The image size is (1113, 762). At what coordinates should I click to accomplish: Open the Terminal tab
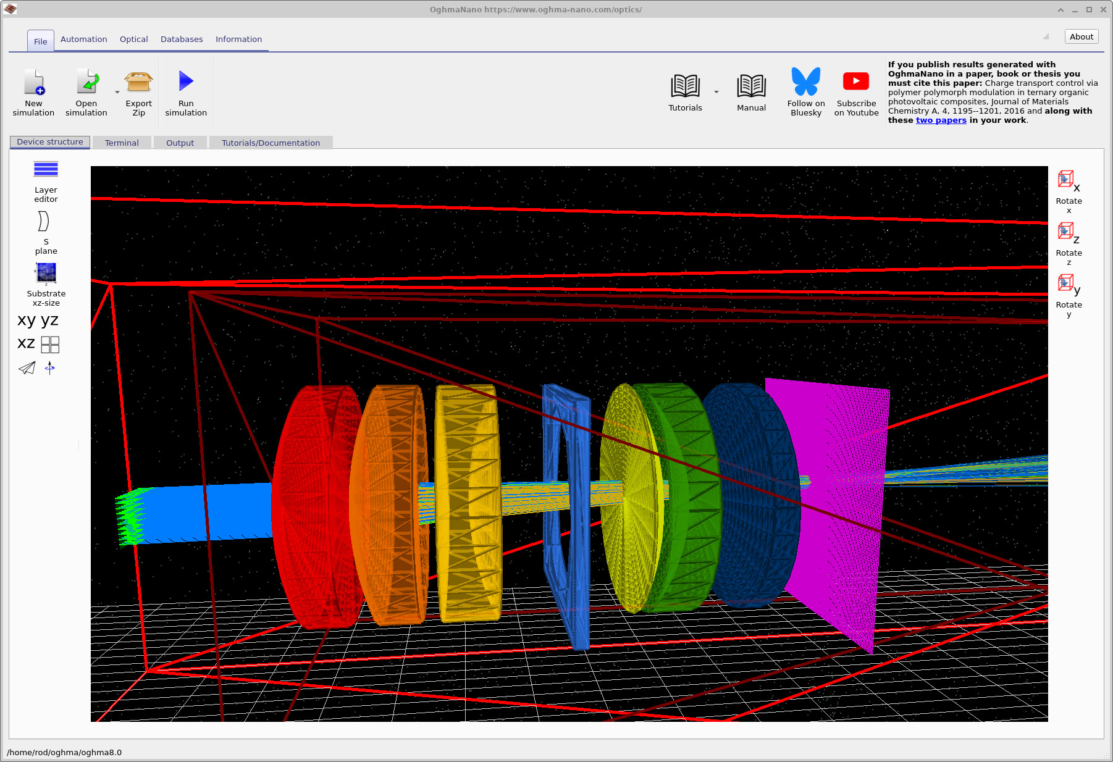pos(122,143)
